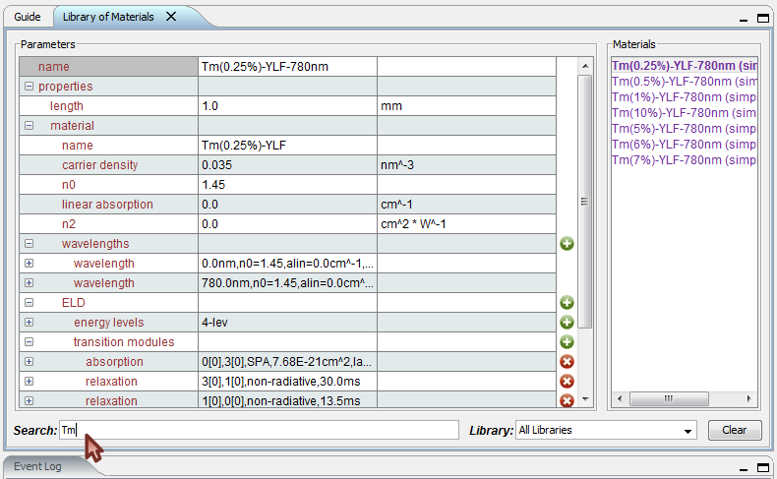Viewport: 777px width, 479px height.
Task: Delete the absorption transition module
Action: click(x=567, y=362)
